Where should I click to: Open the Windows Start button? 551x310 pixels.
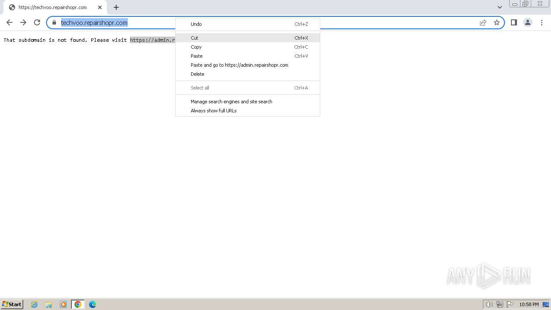point(12,304)
